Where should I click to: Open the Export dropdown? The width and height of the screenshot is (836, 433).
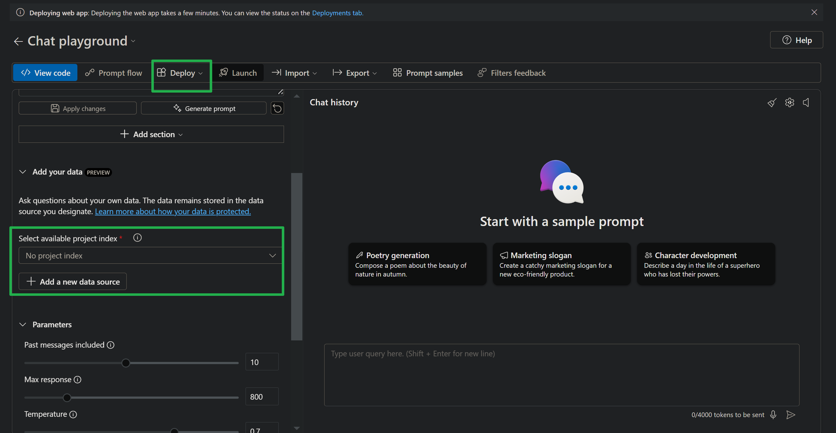pyautogui.click(x=355, y=73)
